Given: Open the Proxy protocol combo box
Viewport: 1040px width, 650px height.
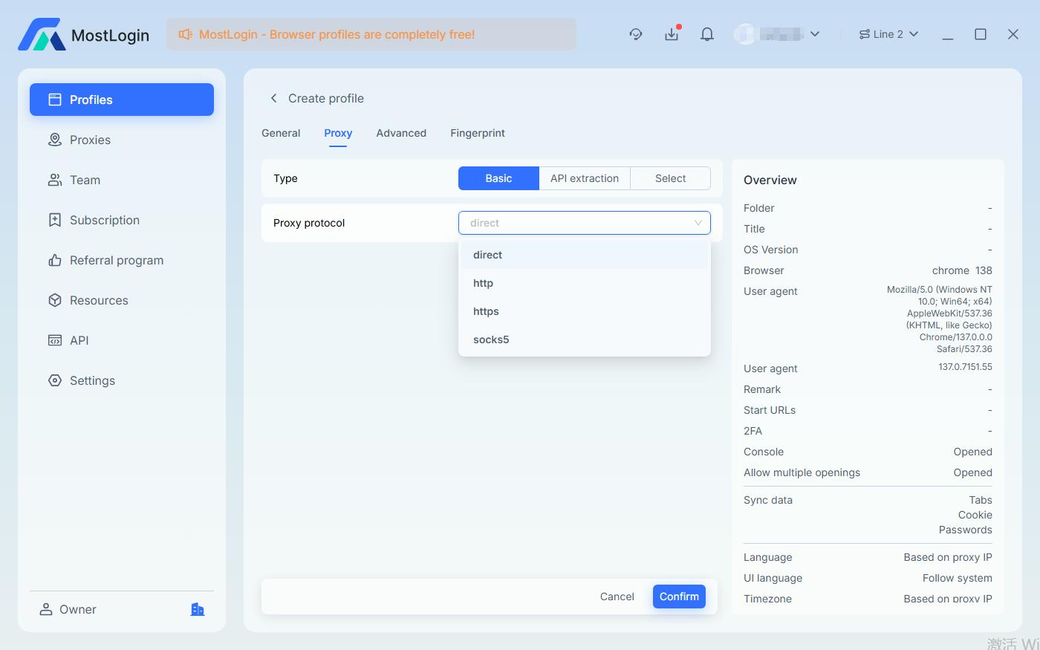Looking at the screenshot, I should pyautogui.click(x=585, y=223).
